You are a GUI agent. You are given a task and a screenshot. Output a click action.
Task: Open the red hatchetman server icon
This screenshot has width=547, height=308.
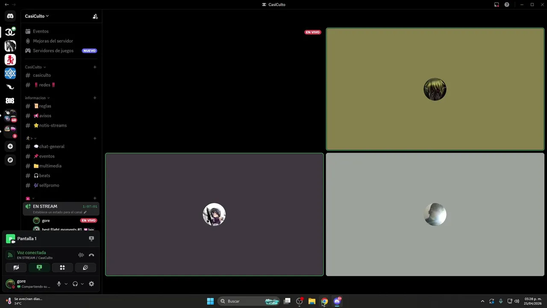tap(10, 59)
